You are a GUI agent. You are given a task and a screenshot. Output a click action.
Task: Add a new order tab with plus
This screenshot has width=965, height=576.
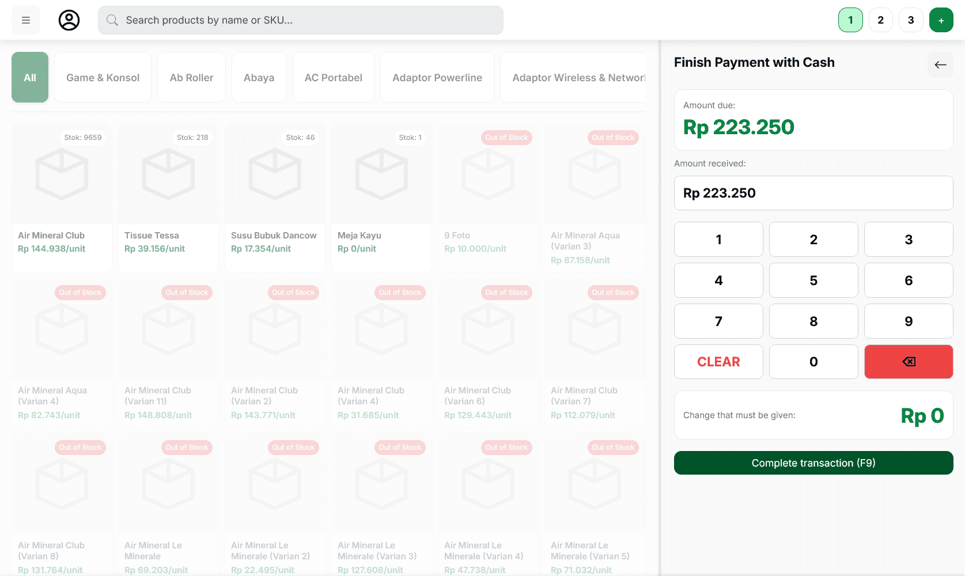(x=941, y=20)
